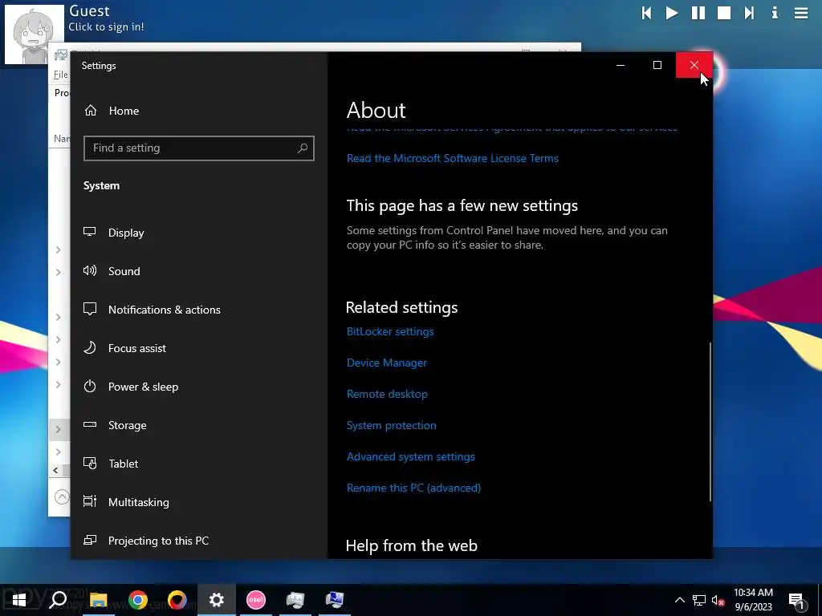
Task: Click the Storage drive icon
Action: coord(90,424)
